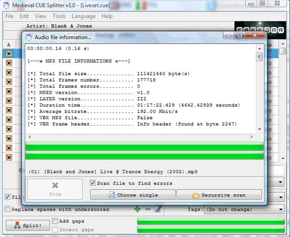This screenshot has width=291, height=237.
Task: Click the Audio file information window icon
Action: [x=29, y=37]
